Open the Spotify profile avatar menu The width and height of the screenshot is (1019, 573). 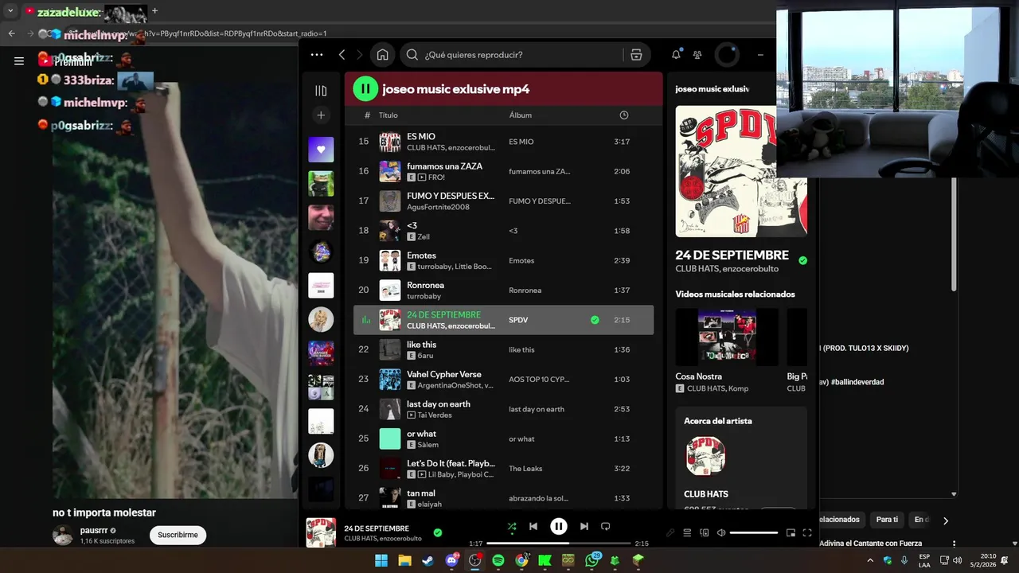point(726,55)
